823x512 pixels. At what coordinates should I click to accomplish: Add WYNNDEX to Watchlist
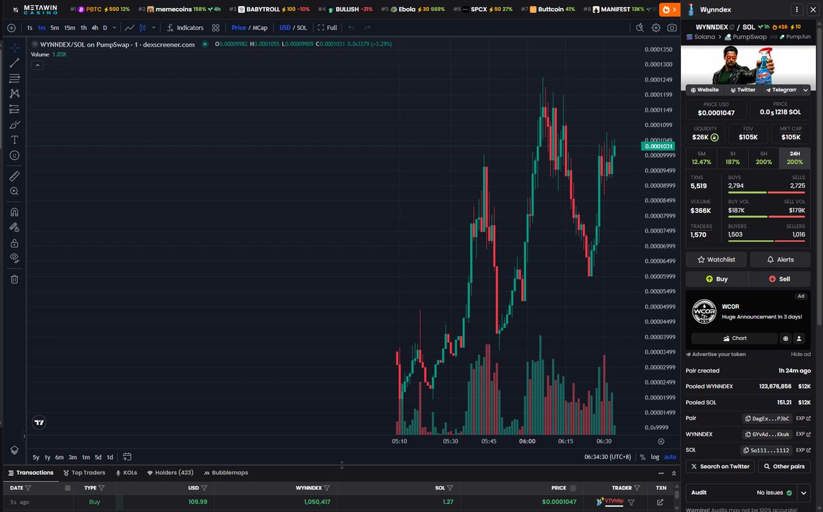[x=716, y=259]
